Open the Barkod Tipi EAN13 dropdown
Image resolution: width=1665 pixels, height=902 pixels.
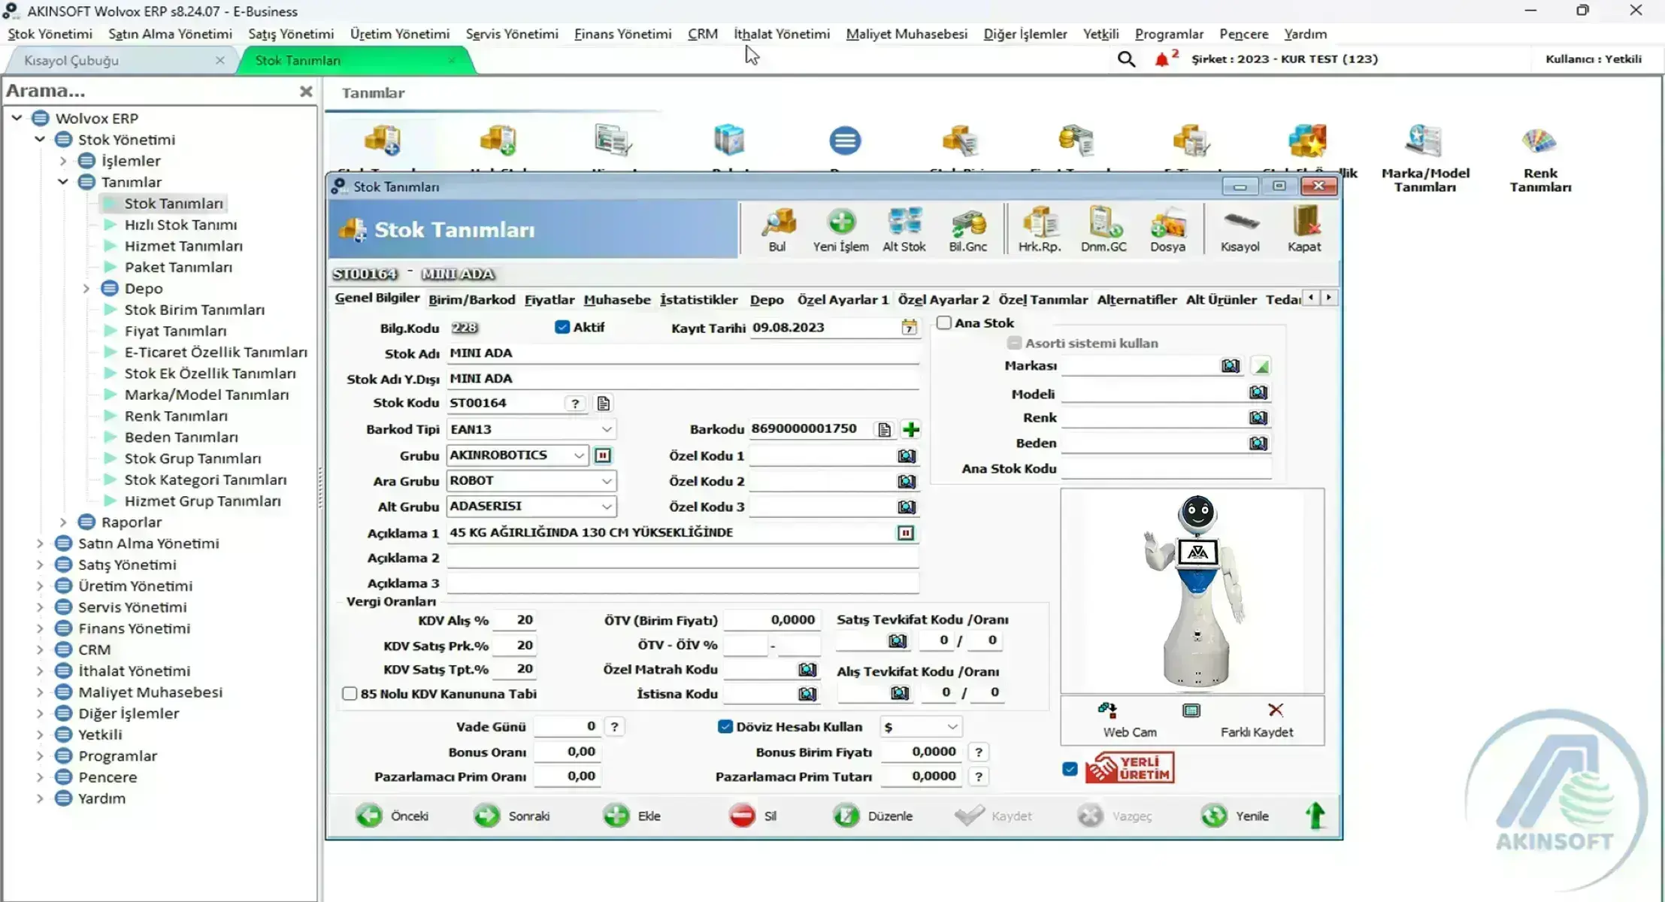[x=607, y=428]
